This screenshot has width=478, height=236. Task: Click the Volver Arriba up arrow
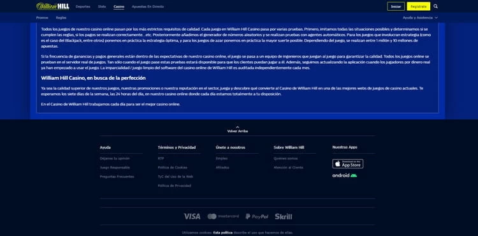tap(238, 127)
